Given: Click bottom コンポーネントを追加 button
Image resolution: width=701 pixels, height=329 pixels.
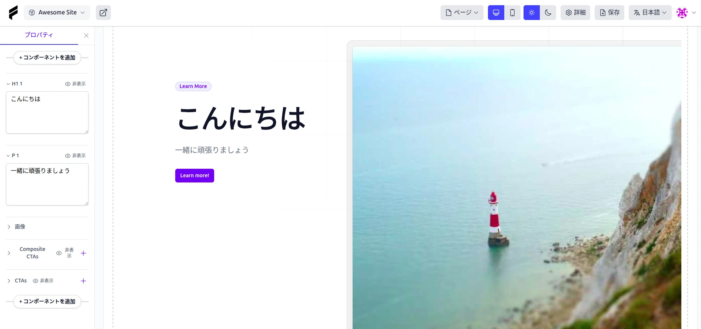Looking at the screenshot, I should pos(47,302).
